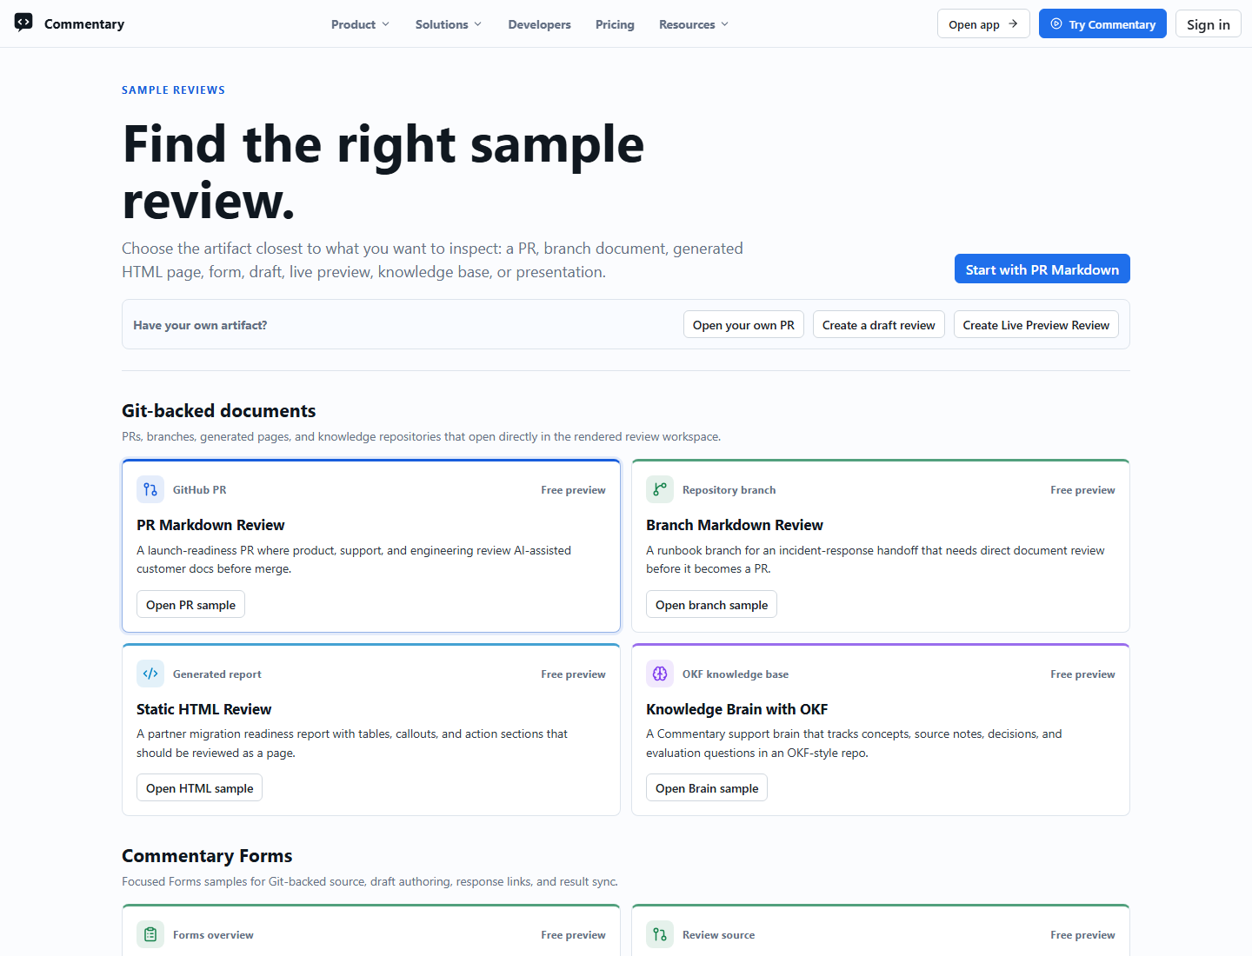This screenshot has height=956, width=1252.
Task: Click the Git-backed documents heading
Action: click(218, 410)
